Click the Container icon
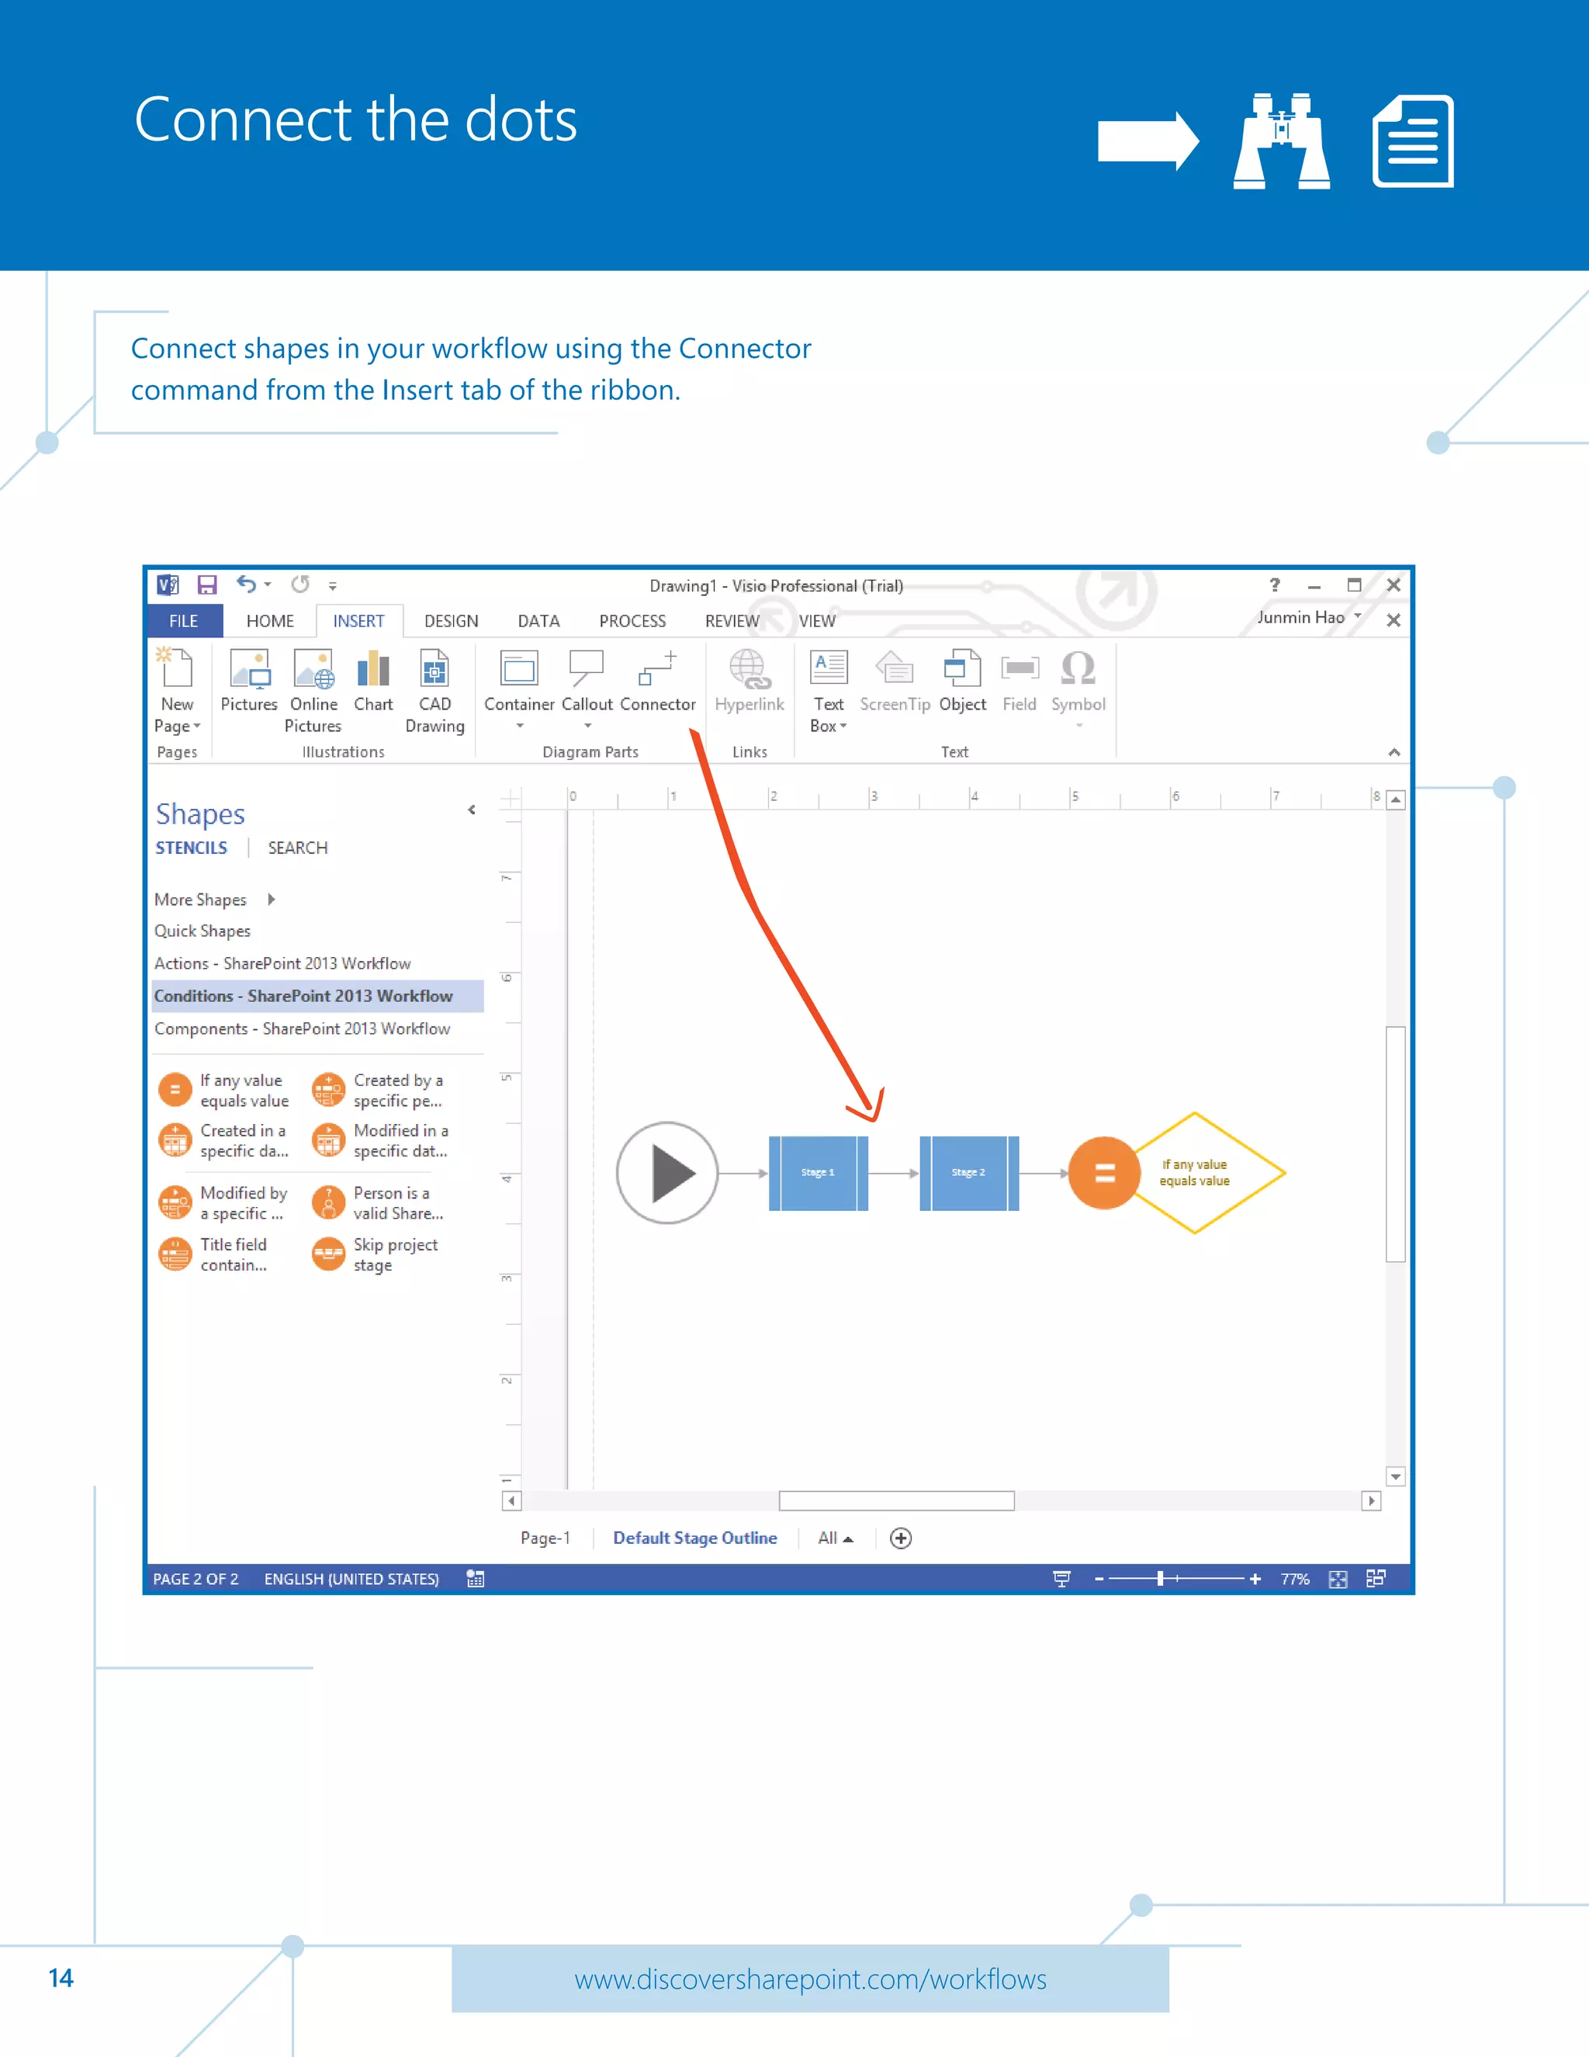The height and width of the screenshot is (2057, 1589). (519, 668)
